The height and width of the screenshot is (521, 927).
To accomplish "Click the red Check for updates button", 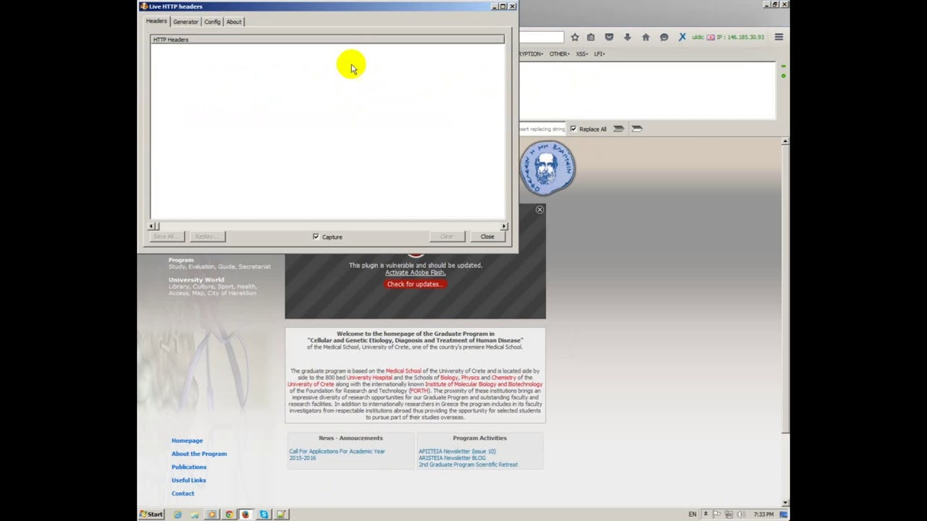I will (414, 284).
